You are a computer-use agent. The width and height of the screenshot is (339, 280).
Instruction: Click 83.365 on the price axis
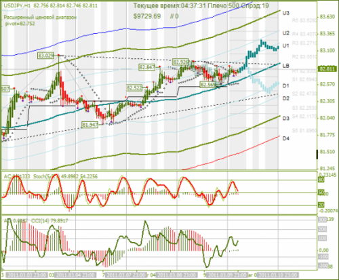[x=327, y=34]
